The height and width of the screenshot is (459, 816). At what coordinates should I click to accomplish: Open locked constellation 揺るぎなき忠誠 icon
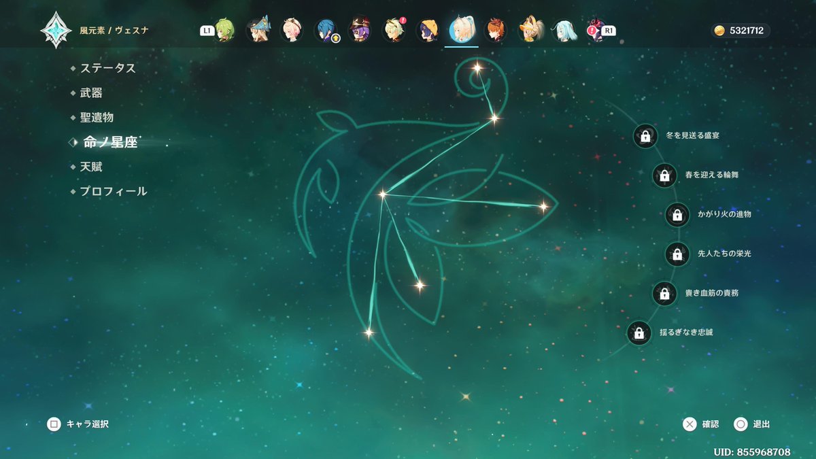tap(639, 333)
